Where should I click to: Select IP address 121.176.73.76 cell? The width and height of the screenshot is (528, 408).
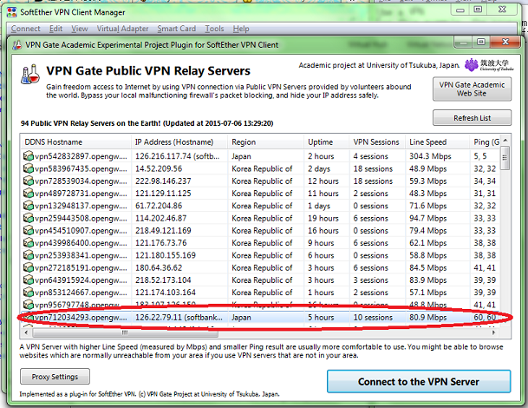click(x=161, y=243)
